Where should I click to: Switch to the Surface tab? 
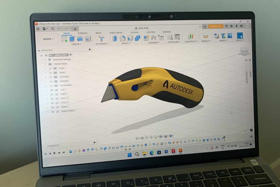pos(82,33)
